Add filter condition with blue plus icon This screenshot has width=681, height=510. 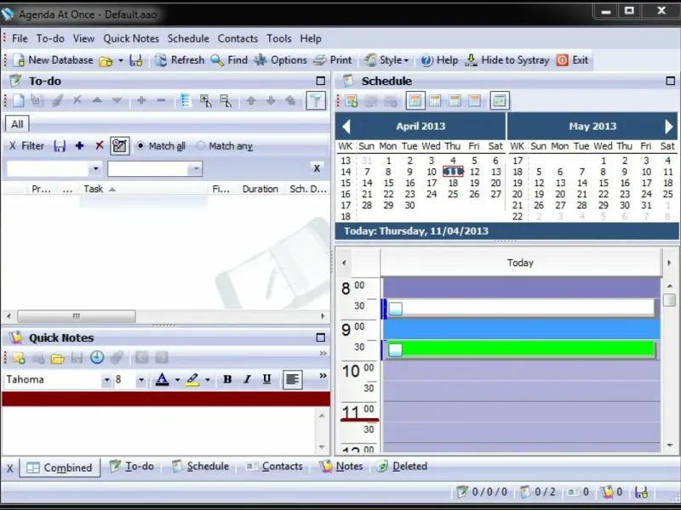79,145
